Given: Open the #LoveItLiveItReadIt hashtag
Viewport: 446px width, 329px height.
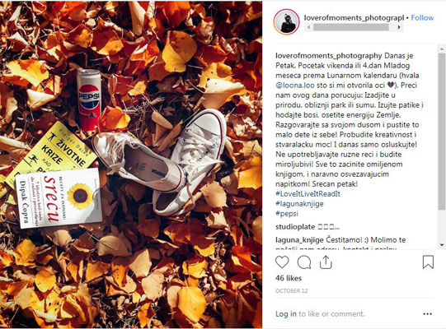Looking at the screenshot, I should pos(308,194).
